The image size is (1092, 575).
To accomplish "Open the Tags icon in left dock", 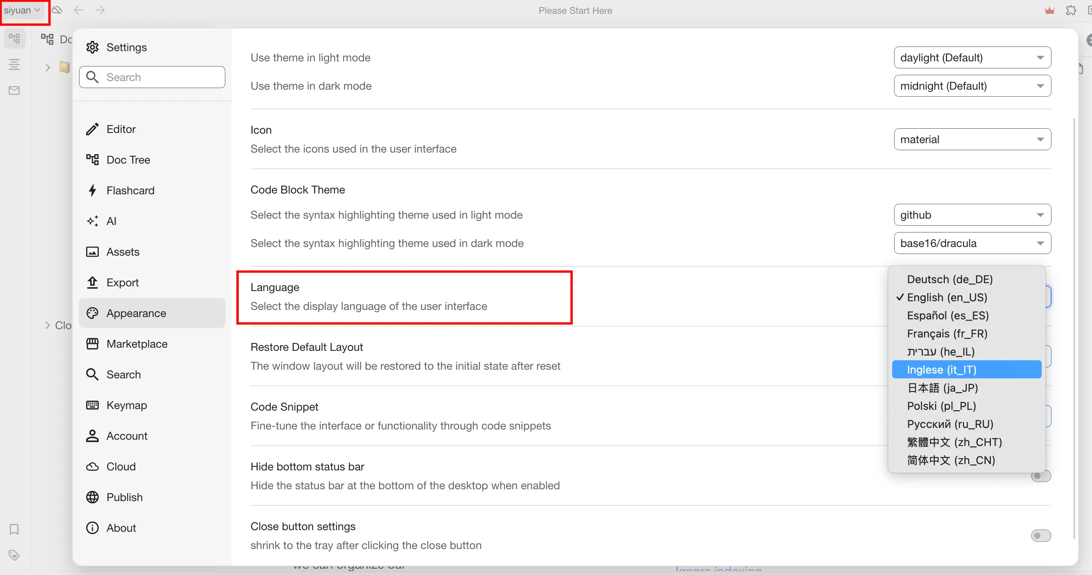I will tap(14, 555).
